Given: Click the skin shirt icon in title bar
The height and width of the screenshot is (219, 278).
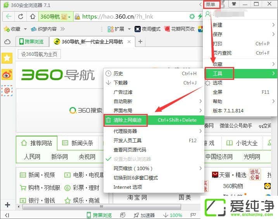Looking at the screenshot, I should pyautogui.click(x=234, y=4).
